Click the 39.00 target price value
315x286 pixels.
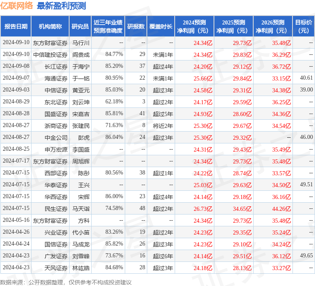[306, 89]
